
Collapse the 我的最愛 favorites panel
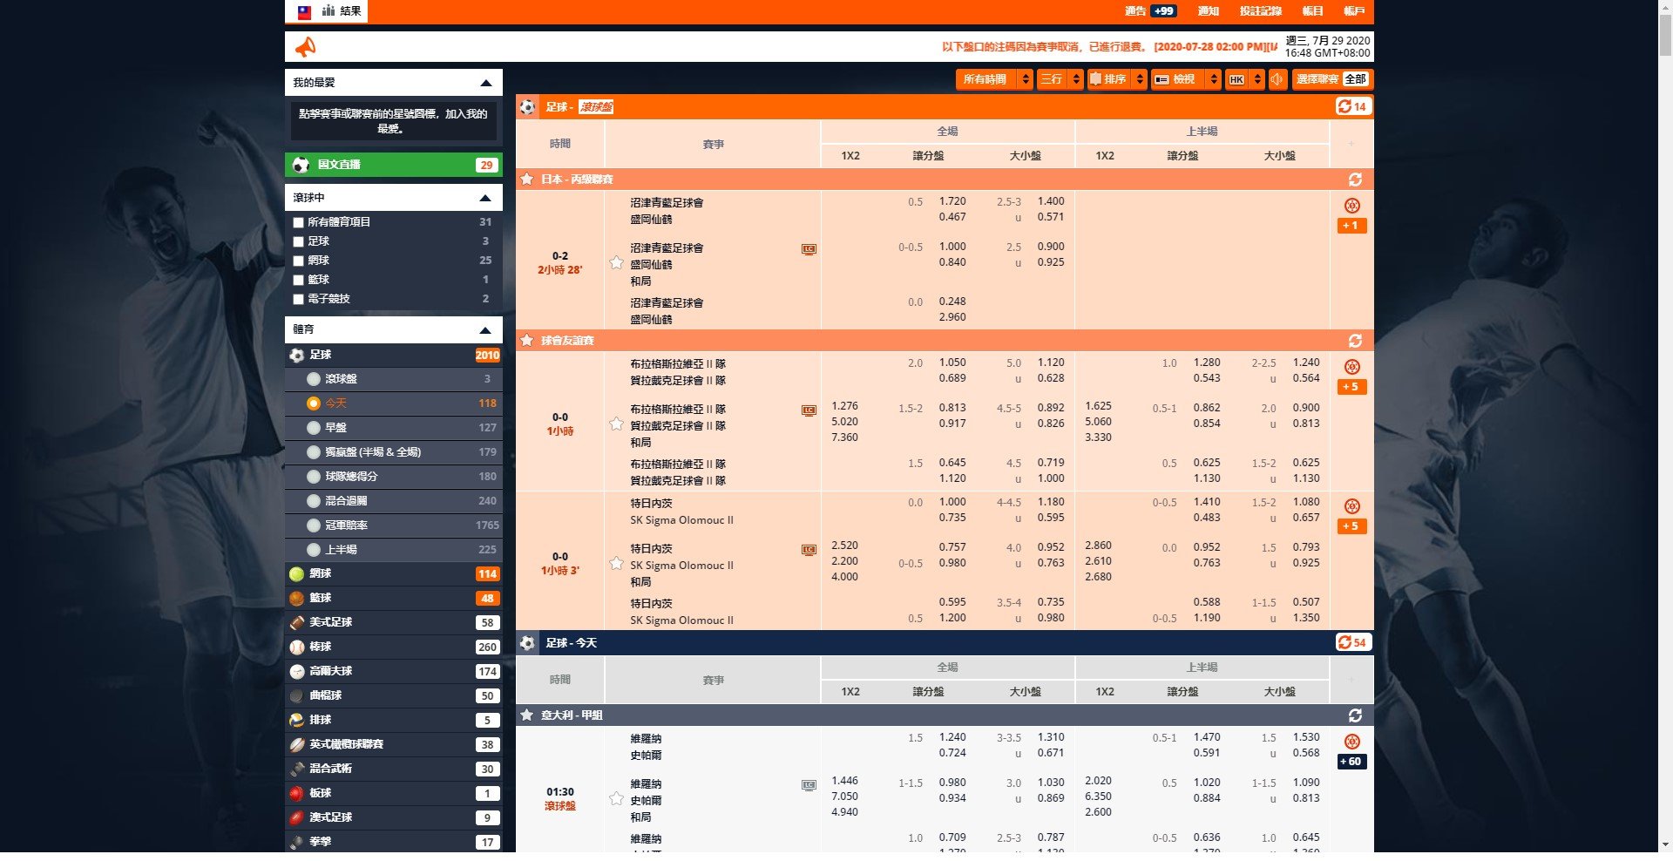[x=485, y=83]
